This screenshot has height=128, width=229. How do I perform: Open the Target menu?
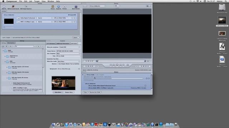(37, 1)
